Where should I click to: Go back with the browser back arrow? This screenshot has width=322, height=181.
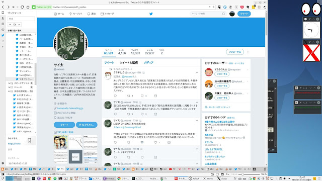pyautogui.click(x=3, y=7)
